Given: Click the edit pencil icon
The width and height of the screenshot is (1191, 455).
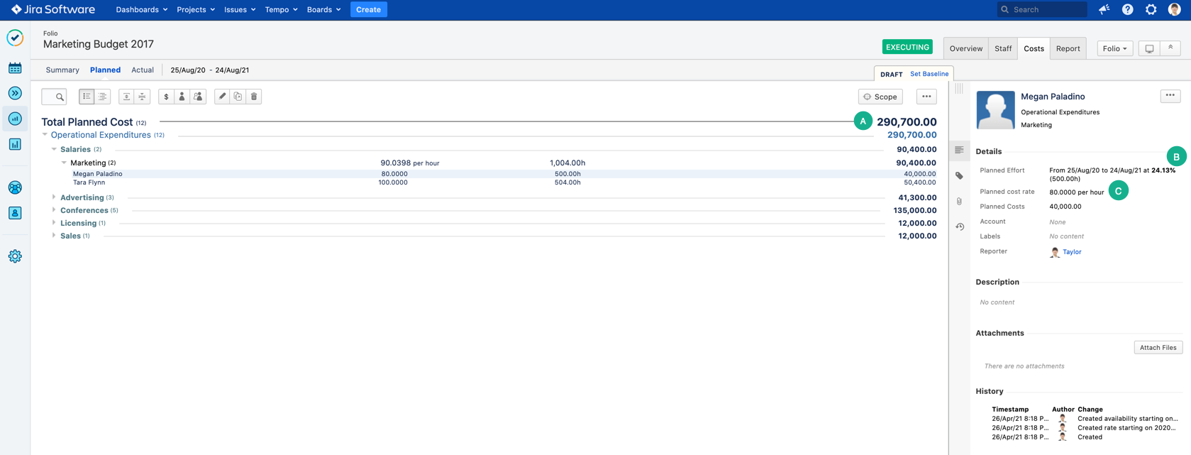Looking at the screenshot, I should click(222, 97).
